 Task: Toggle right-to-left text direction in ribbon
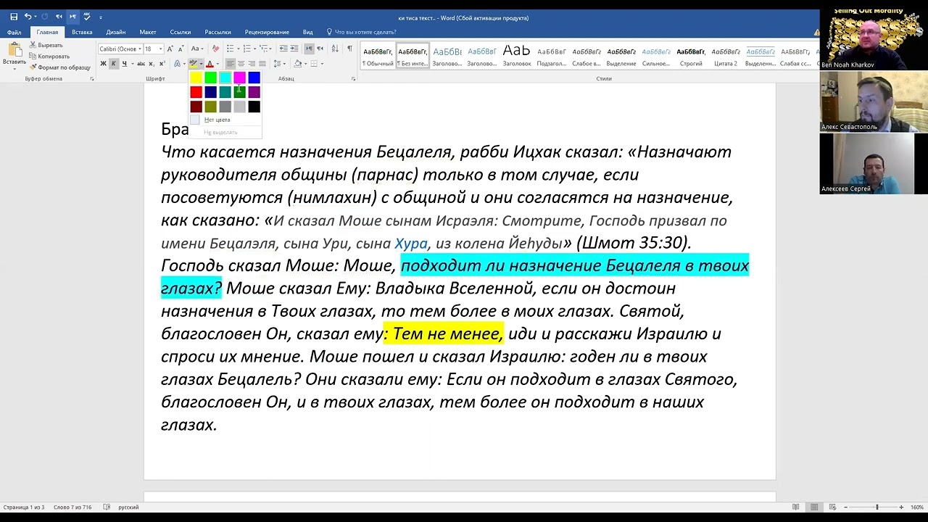(320, 49)
